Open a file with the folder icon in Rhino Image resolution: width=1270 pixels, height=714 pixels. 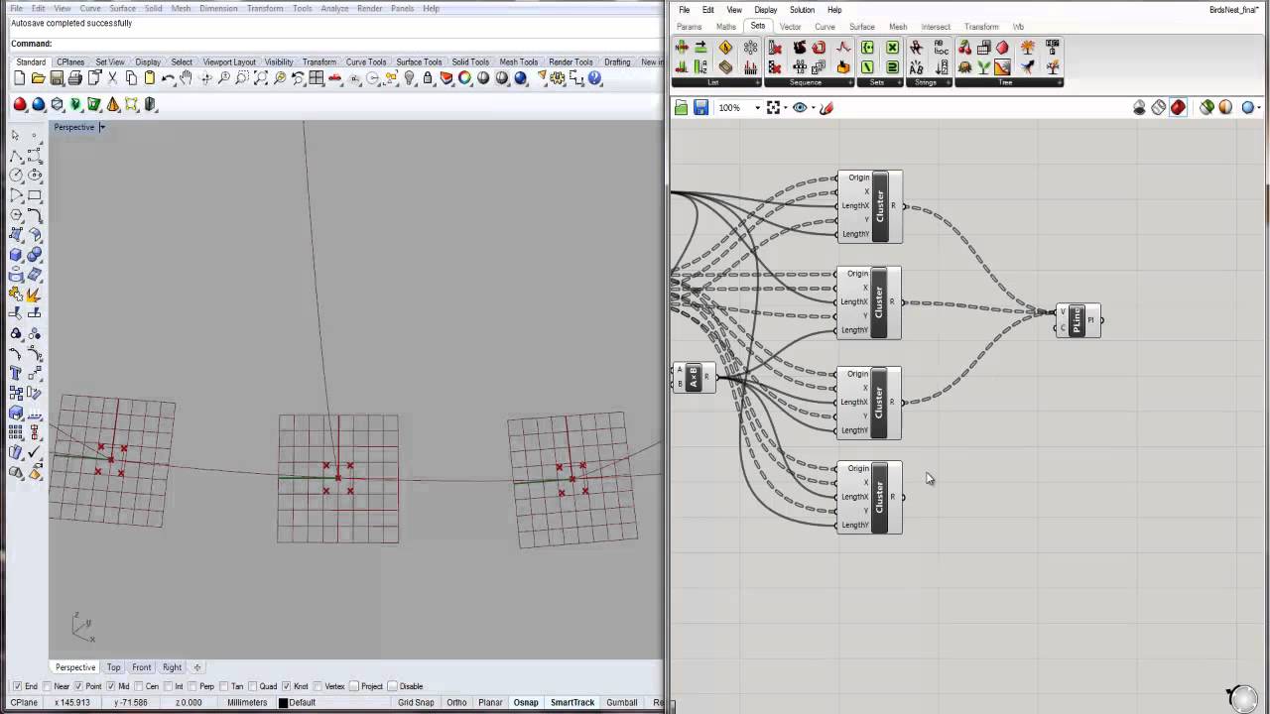(38, 77)
